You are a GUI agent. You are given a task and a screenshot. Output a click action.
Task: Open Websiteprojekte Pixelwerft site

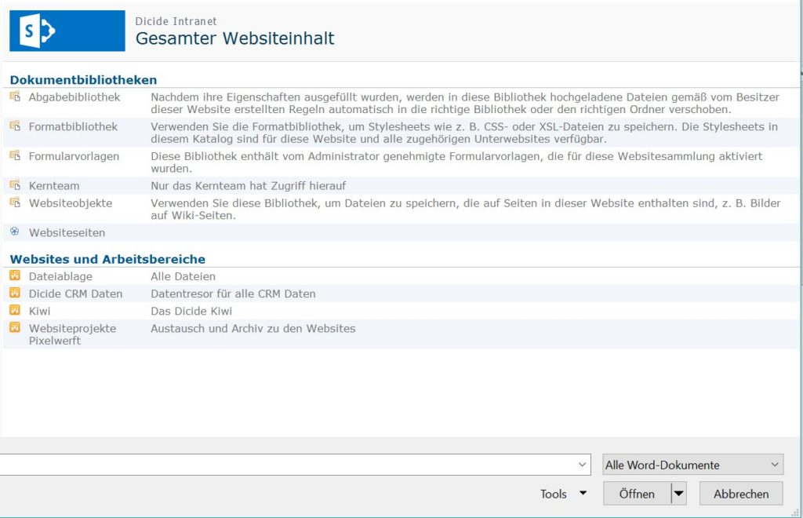pos(72,334)
